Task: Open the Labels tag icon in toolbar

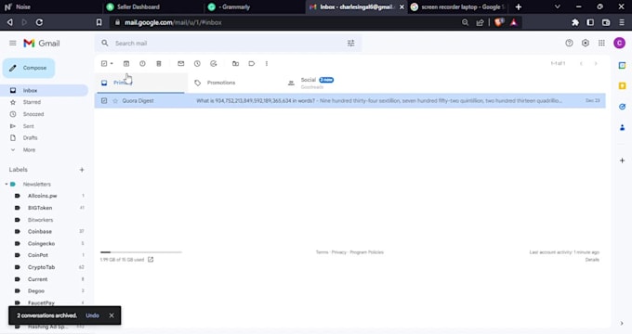Action: point(252,64)
